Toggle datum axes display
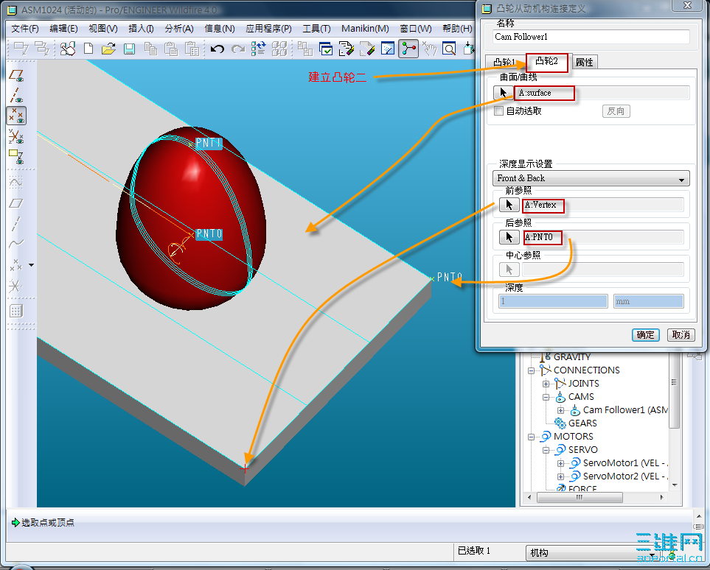Image resolution: width=710 pixels, height=570 pixels. 16,96
